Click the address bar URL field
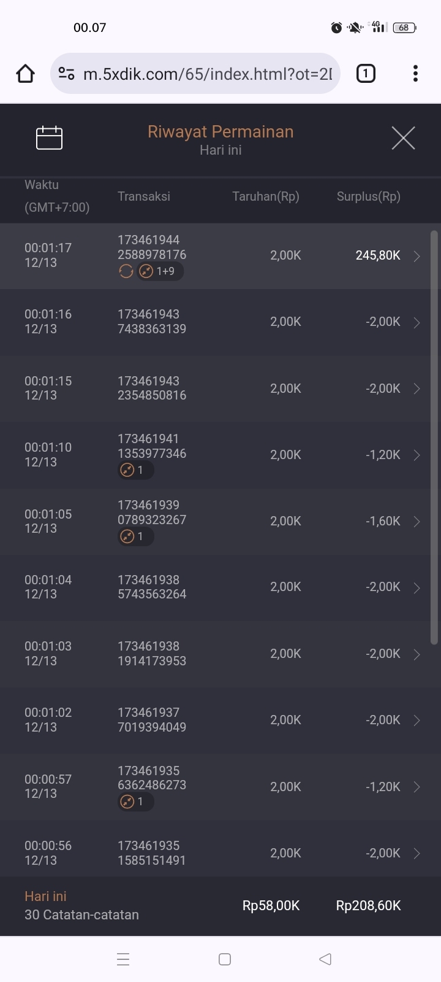This screenshot has width=441, height=982. (x=207, y=74)
